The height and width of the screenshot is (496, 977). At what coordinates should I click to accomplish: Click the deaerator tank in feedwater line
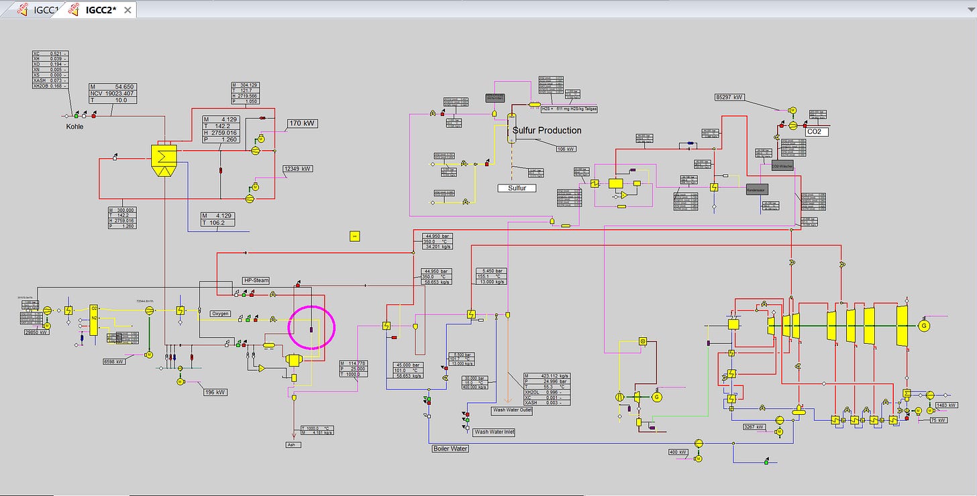click(799, 412)
